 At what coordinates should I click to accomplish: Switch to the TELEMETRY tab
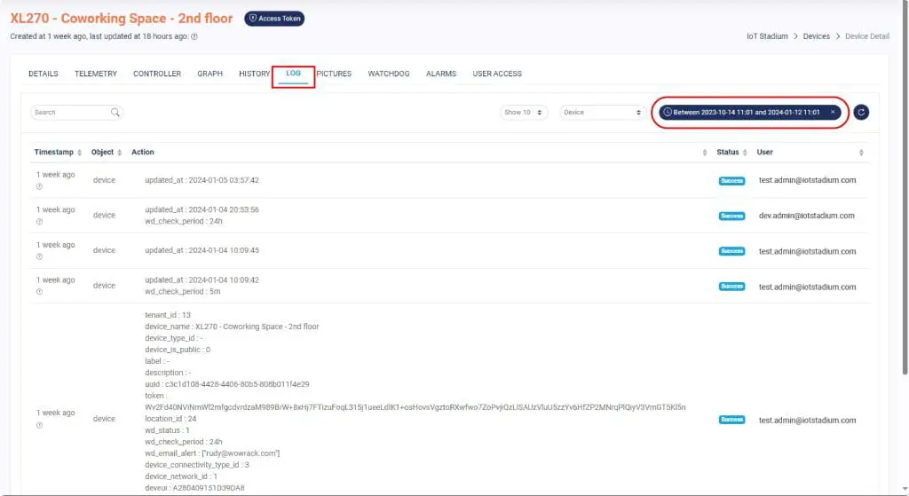point(96,74)
